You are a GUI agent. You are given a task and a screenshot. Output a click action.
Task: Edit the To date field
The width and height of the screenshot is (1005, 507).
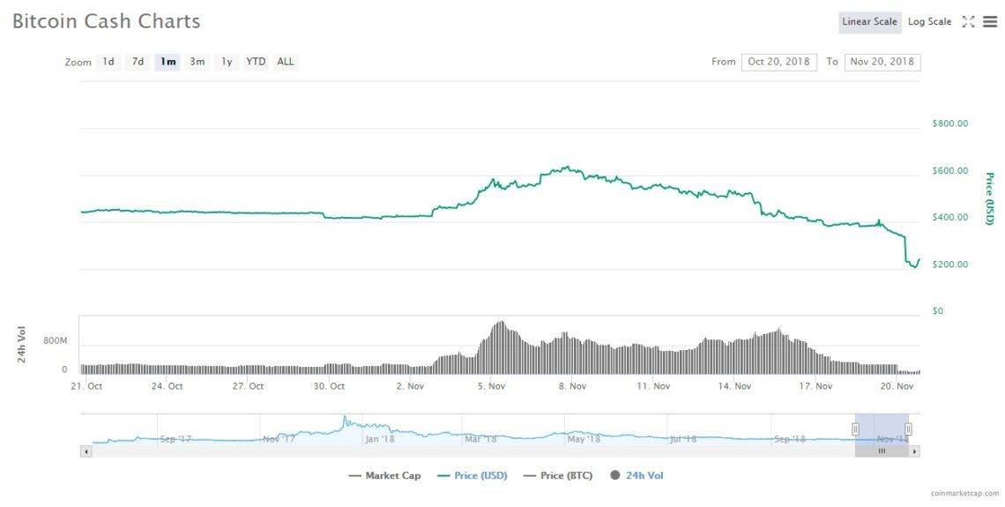coord(882,62)
